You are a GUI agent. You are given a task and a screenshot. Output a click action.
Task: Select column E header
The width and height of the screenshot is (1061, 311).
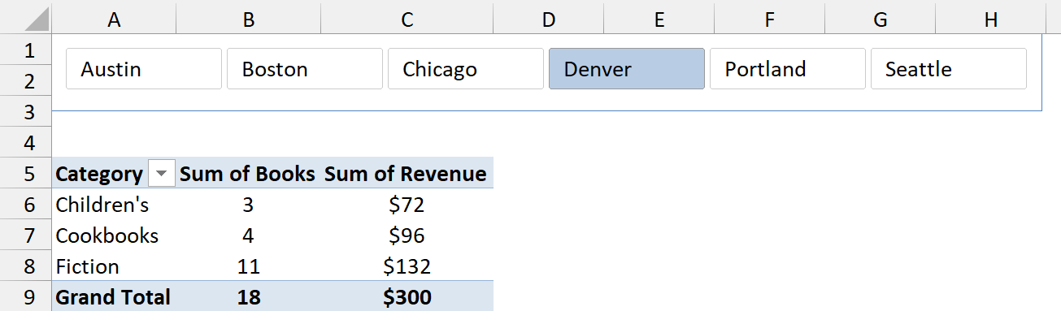tap(659, 19)
